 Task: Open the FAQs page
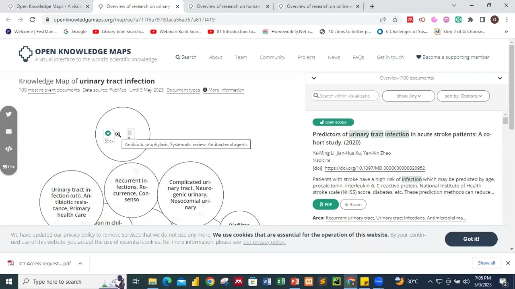(x=358, y=57)
